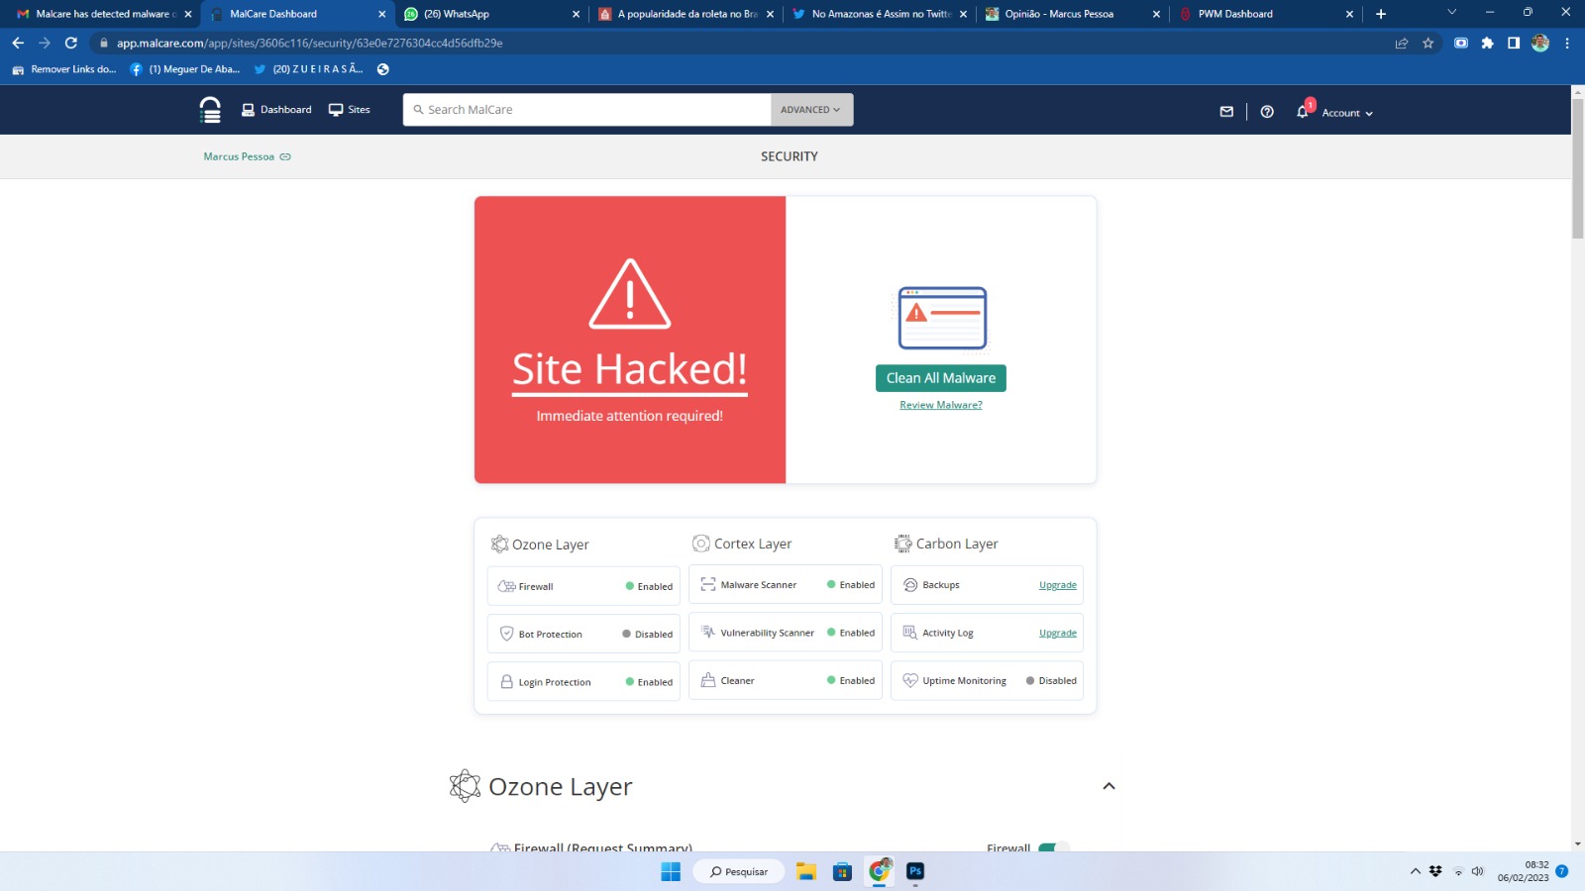The image size is (1585, 891).
Task: Toggle the Firewall switch
Action: (x=1054, y=848)
